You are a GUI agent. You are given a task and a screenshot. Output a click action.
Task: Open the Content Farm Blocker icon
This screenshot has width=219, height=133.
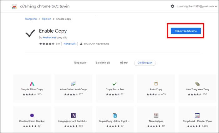coord(32,115)
